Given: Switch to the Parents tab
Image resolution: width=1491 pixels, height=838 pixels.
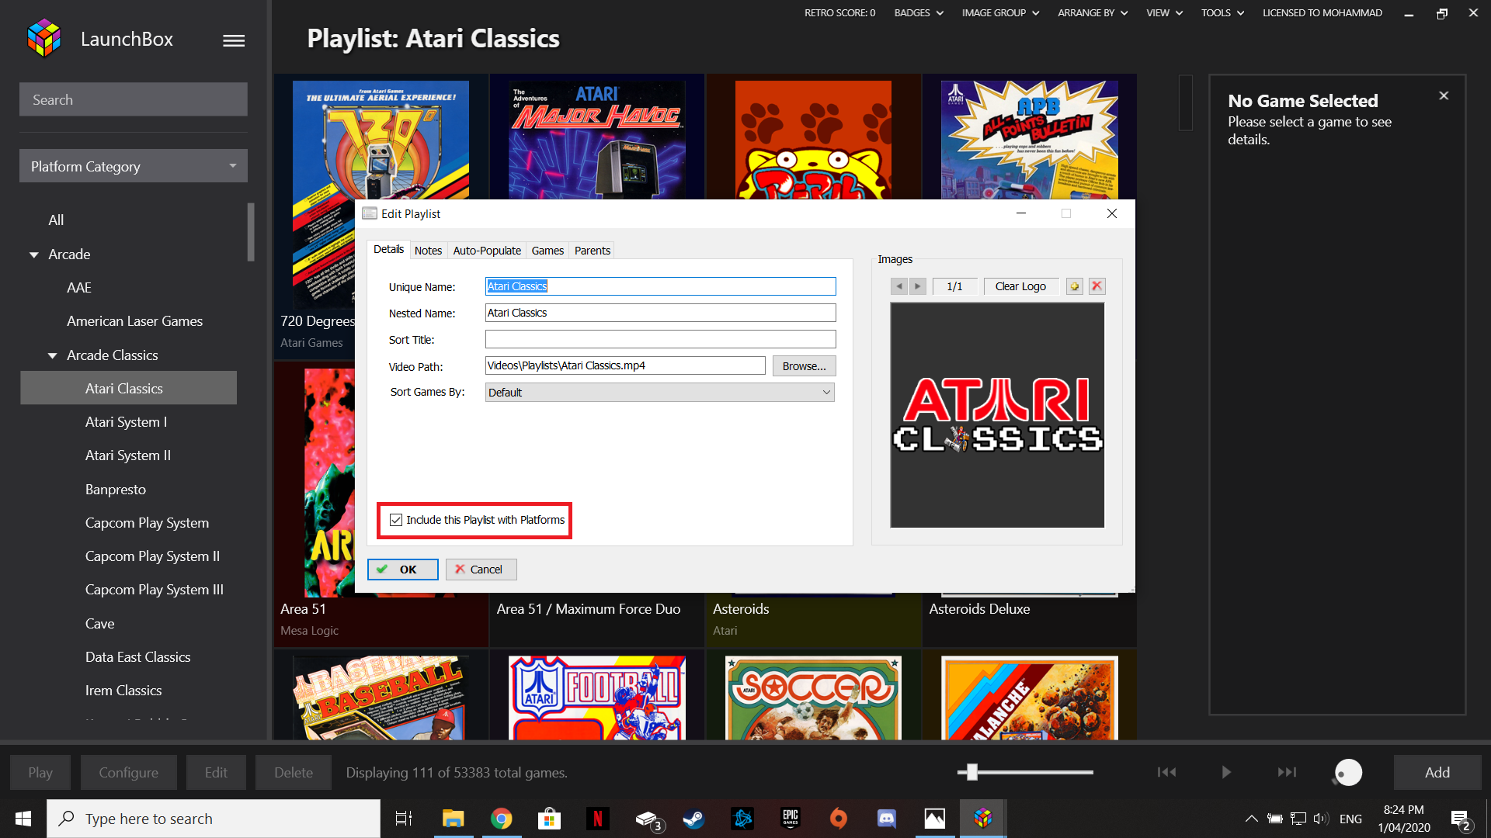Looking at the screenshot, I should 593,251.
